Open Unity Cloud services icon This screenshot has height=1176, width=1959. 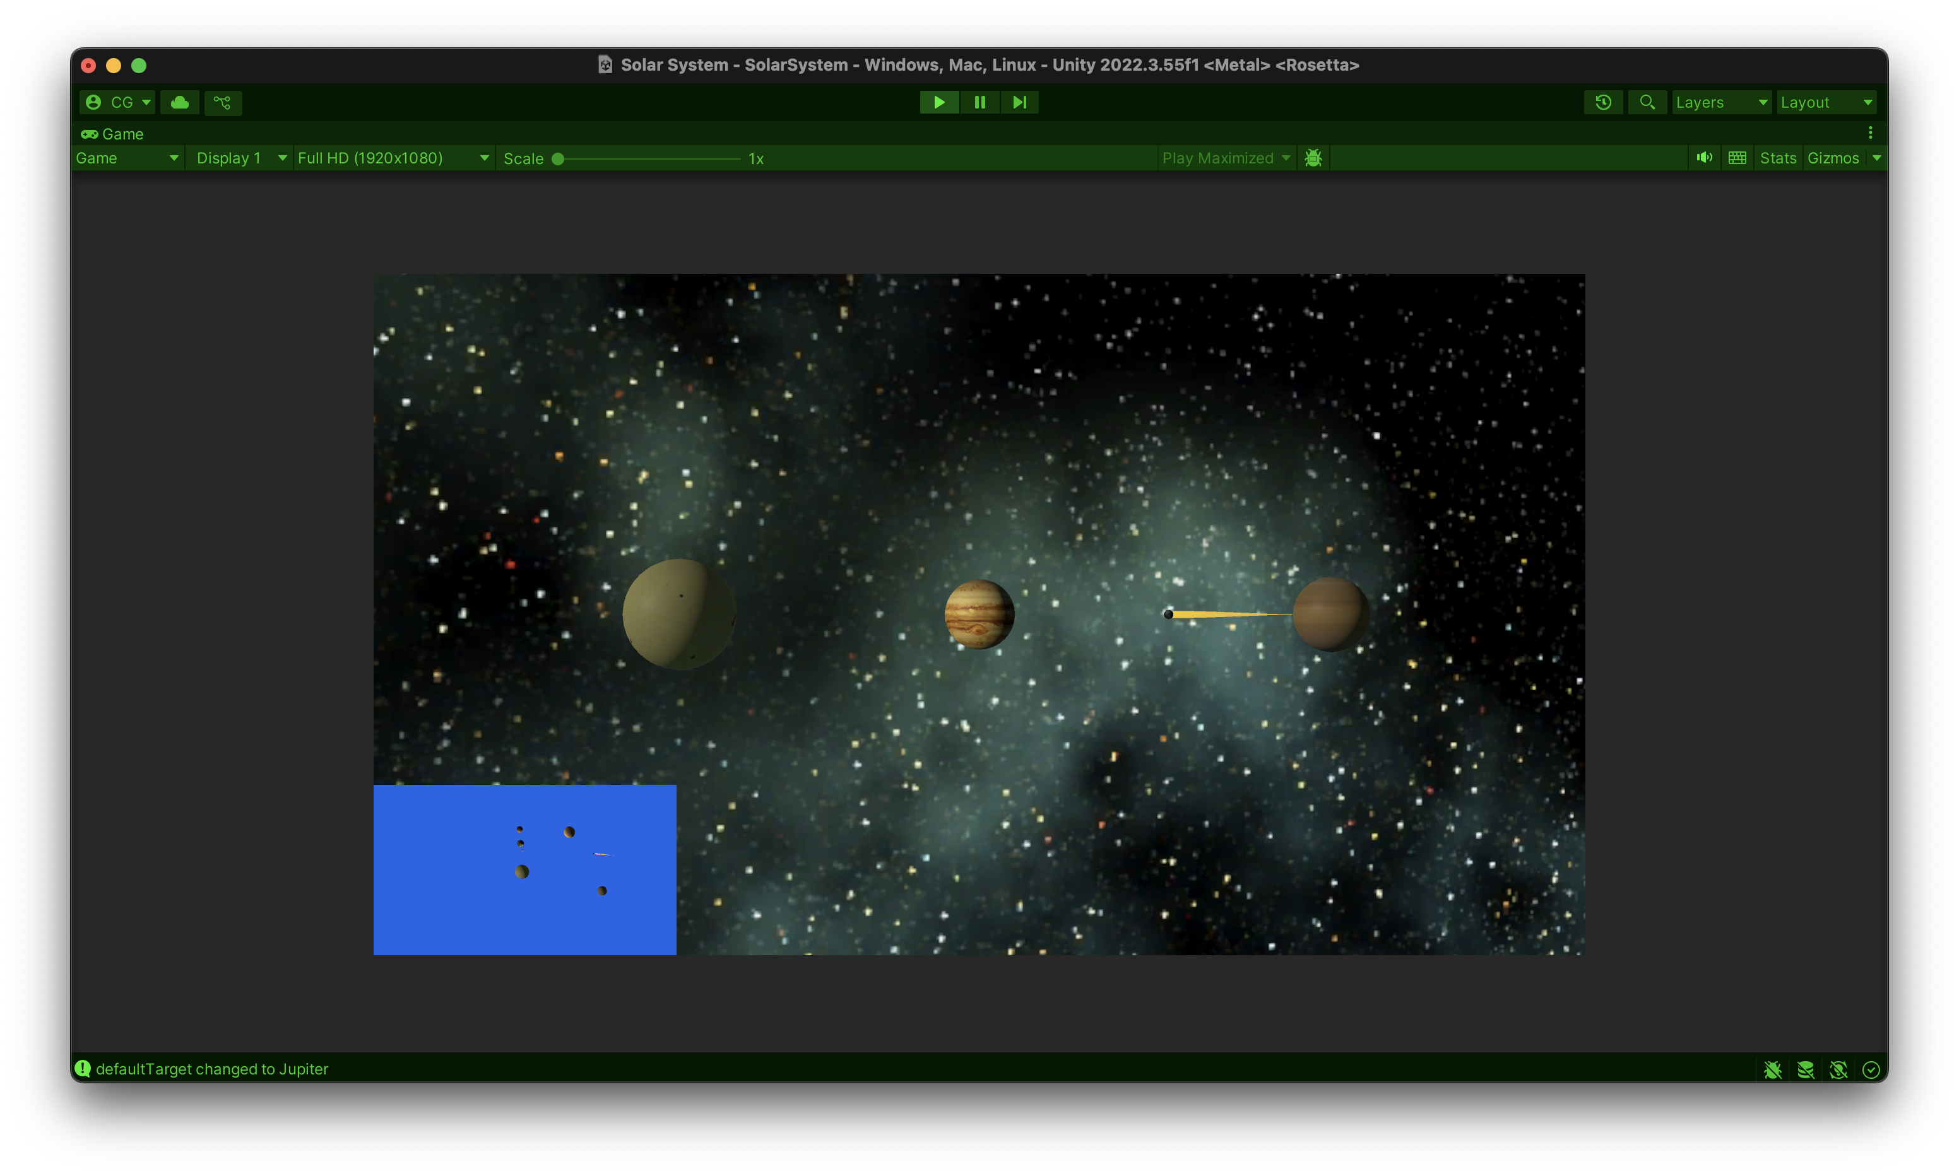(x=180, y=102)
